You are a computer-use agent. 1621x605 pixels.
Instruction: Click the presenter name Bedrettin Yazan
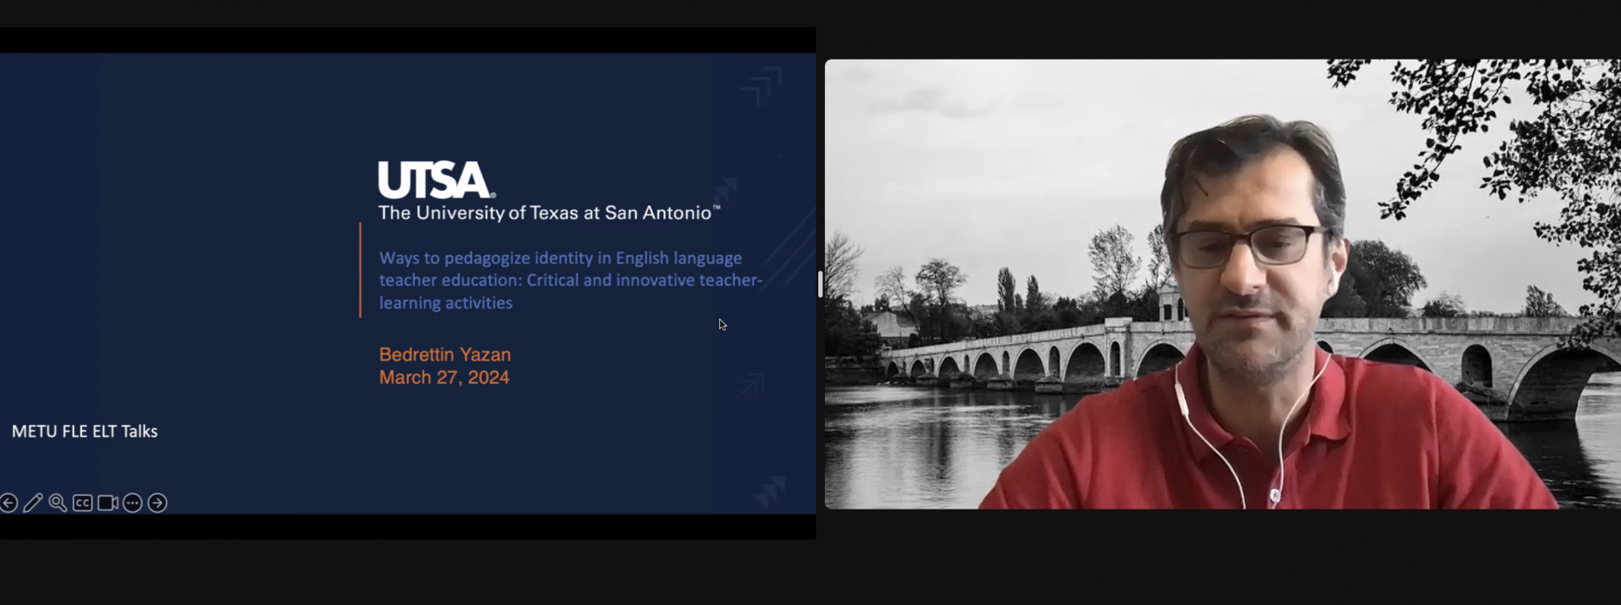click(444, 354)
